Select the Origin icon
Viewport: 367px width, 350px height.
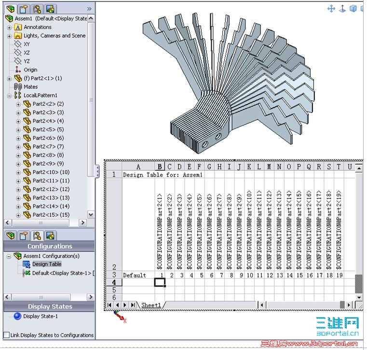click(x=18, y=70)
